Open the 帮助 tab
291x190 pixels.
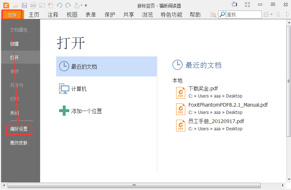(x=195, y=15)
